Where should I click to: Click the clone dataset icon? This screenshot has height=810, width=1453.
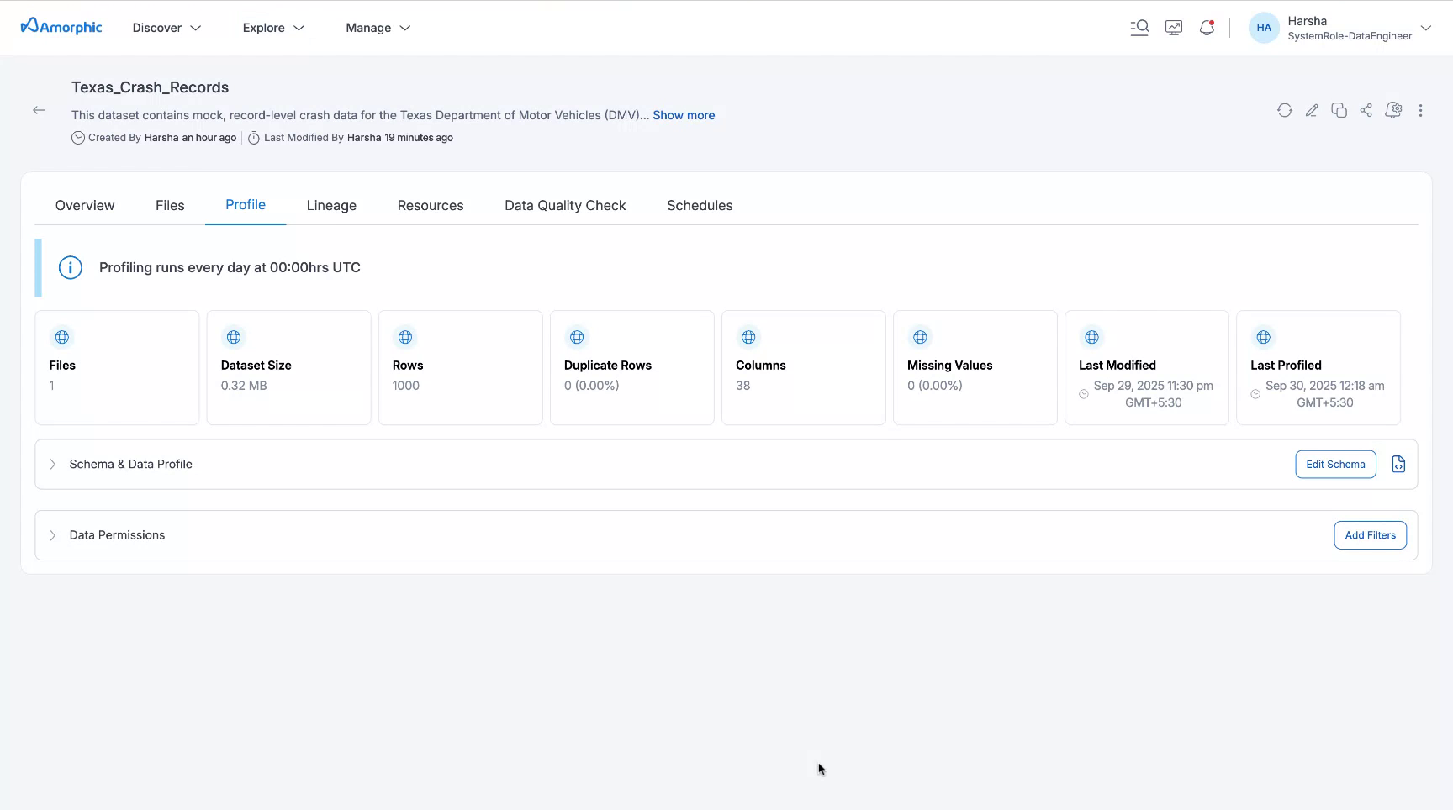pos(1339,110)
